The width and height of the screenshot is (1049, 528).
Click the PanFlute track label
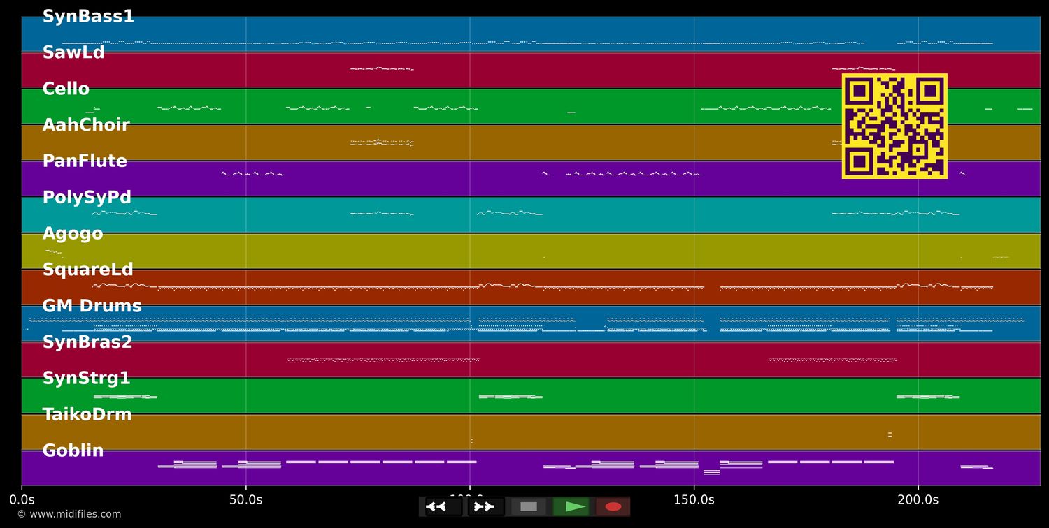[x=85, y=161]
